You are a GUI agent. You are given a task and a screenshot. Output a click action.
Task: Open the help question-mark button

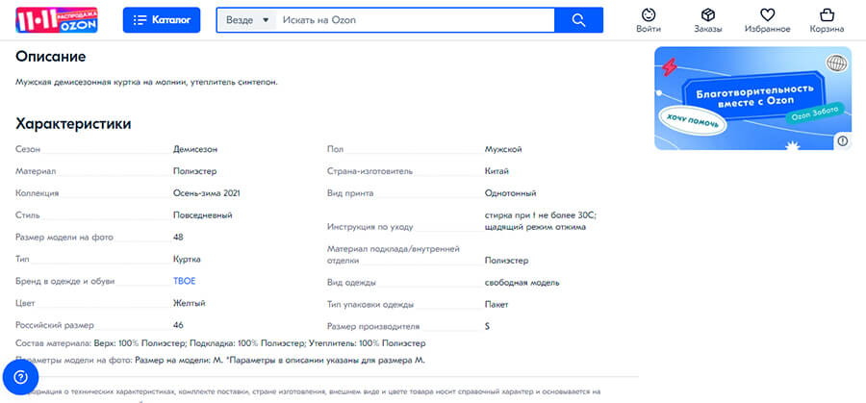[20, 378]
